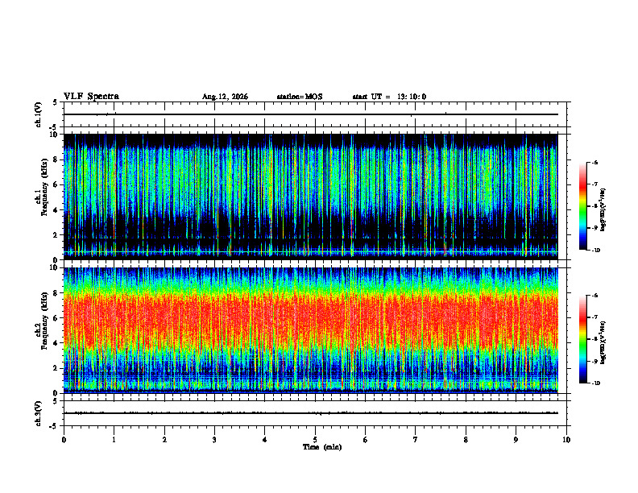Click the '-6' label on ch.2 colorbar

[595, 296]
